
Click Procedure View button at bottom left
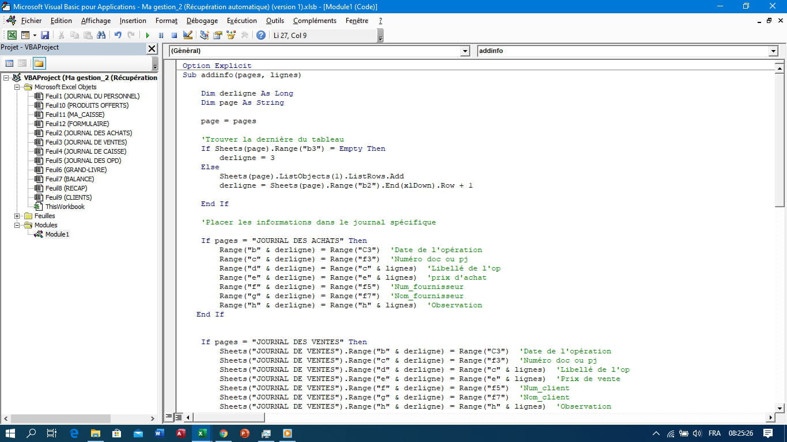169,417
